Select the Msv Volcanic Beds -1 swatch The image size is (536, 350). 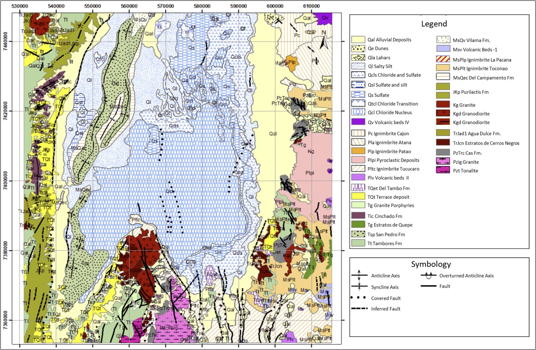click(443, 49)
